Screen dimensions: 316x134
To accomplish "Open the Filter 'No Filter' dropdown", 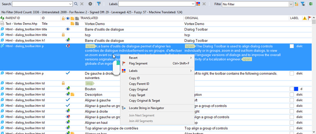I will (x=291, y=4).
